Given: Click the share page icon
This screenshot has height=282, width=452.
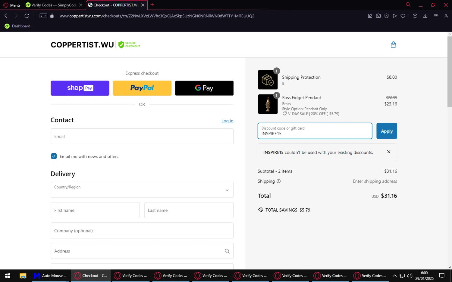Looking at the screenshot, I should [x=370, y=16].
